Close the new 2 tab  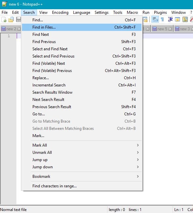(x=19, y=29)
